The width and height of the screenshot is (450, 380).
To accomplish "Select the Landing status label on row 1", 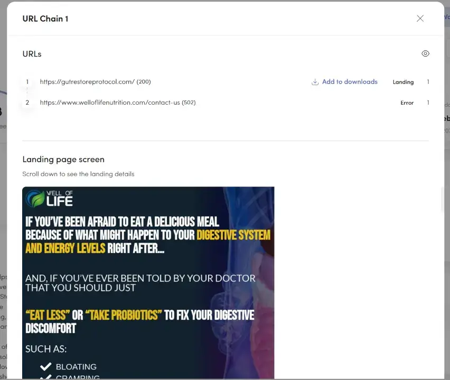I will [403, 82].
